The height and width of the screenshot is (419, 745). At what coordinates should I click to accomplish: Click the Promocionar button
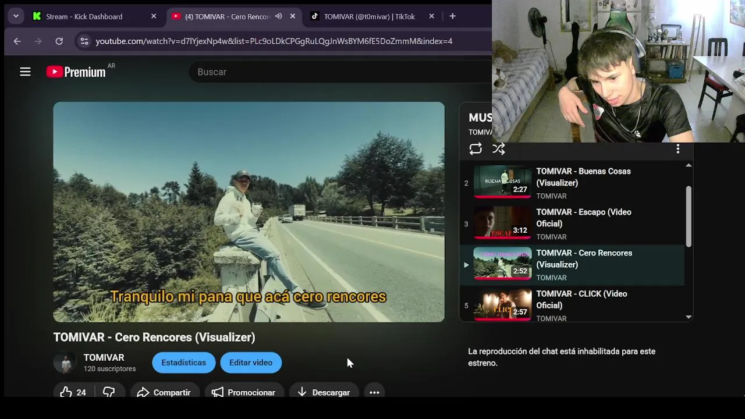(244, 392)
